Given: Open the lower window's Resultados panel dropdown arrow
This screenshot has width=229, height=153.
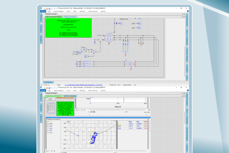Looking at the screenshot, I should 182,96.
